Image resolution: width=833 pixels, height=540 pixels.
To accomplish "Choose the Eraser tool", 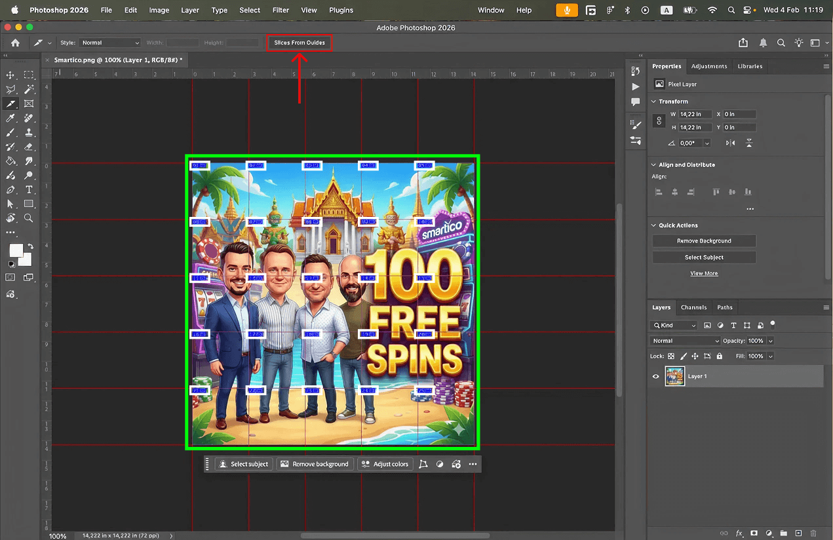I will pos(29,147).
